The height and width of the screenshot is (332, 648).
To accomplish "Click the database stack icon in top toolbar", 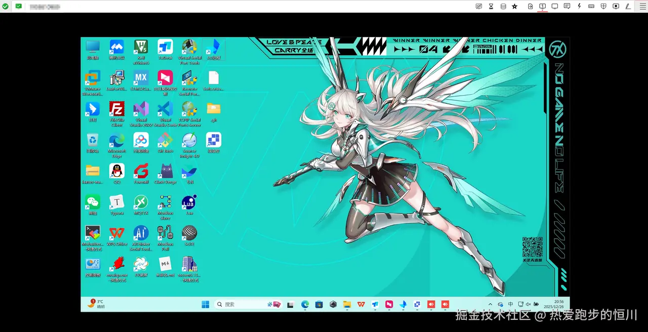I will pyautogui.click(x=503, y=6).
